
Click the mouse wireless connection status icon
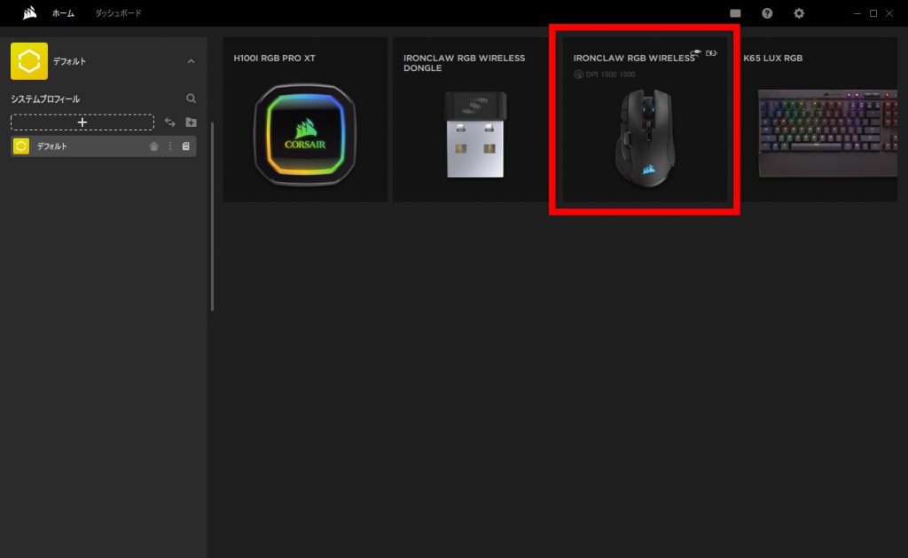[x=695, y=53]
